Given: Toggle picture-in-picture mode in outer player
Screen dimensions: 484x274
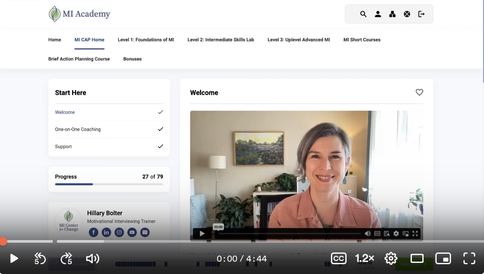Looking at the screenshot, I should pos(443,258).
